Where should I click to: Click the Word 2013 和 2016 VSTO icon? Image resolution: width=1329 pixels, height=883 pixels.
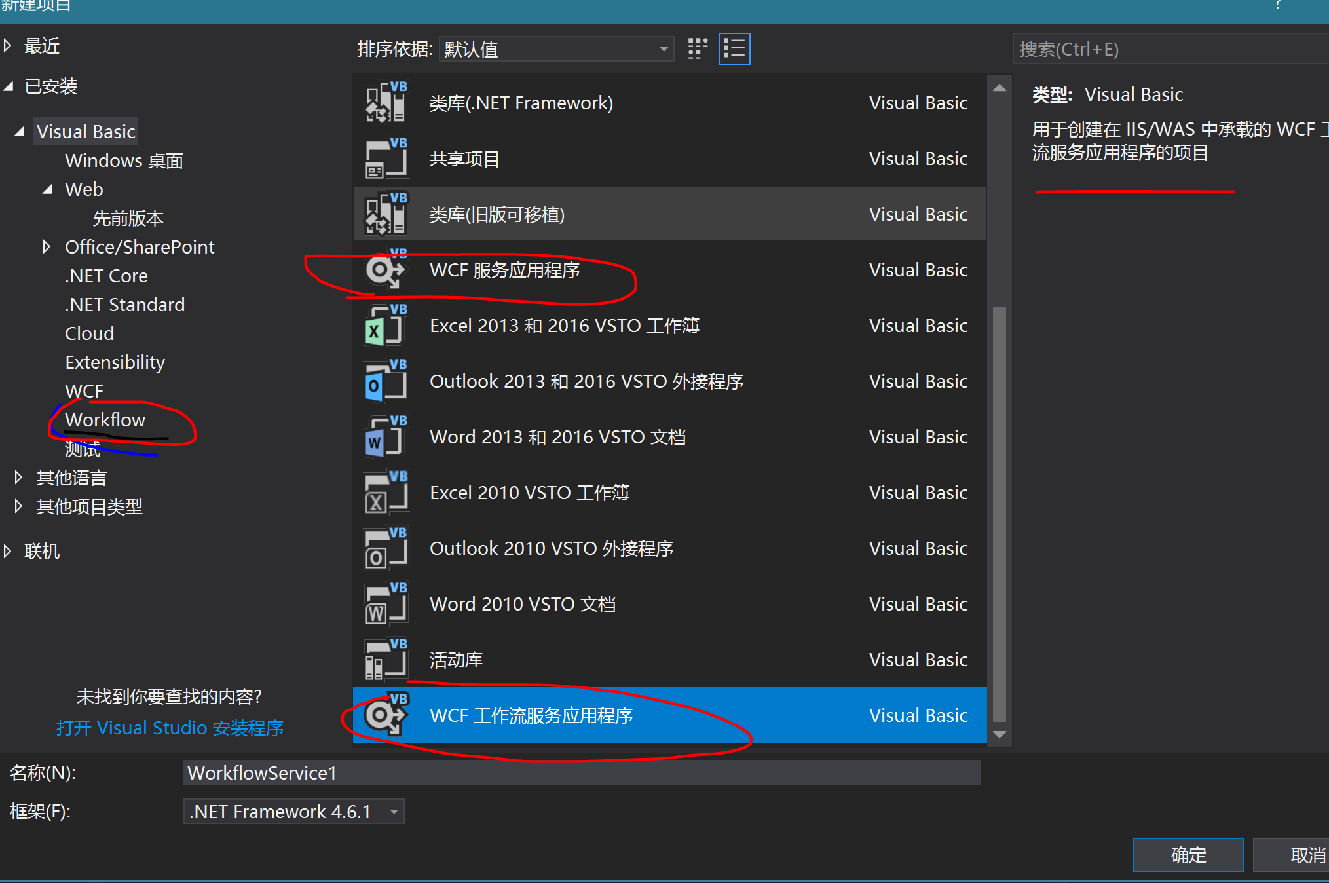(386, 436)
